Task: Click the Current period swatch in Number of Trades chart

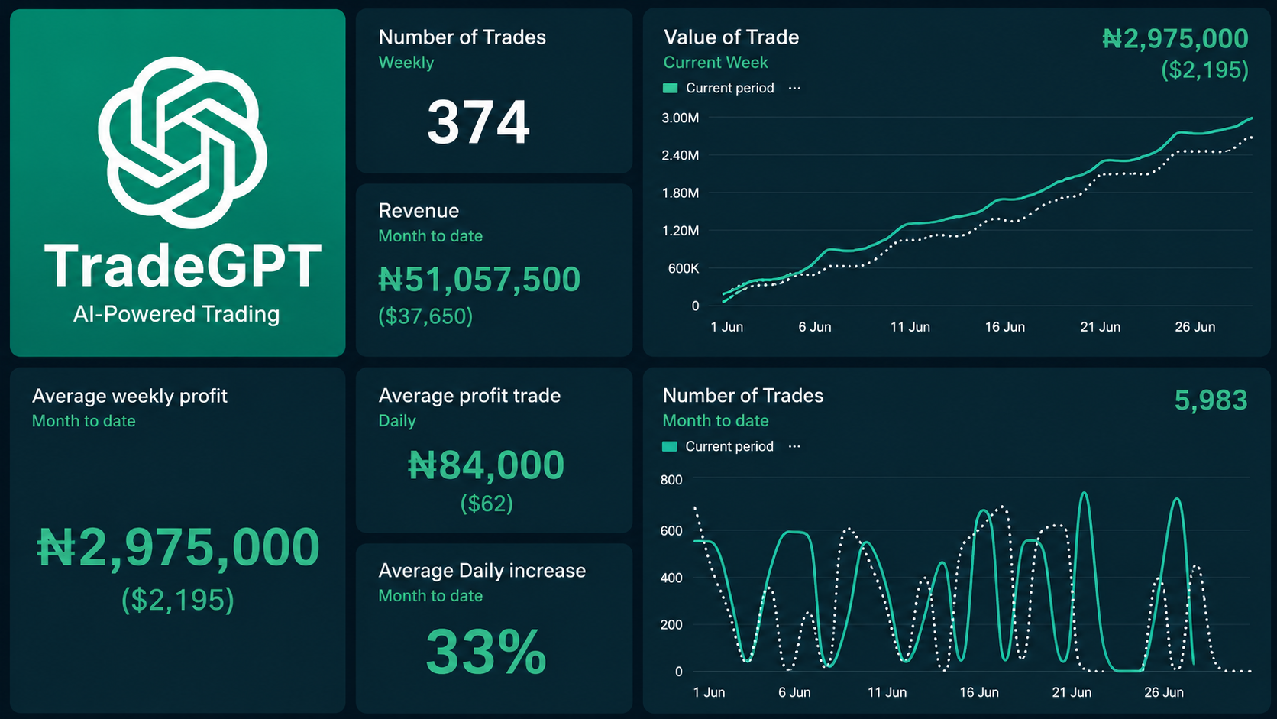Action: [670, 446]
